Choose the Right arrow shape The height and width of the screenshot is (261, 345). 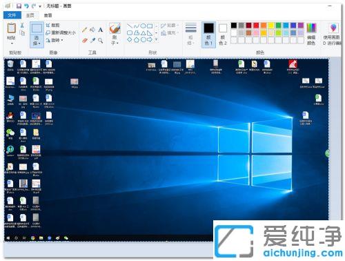click(150, 39)
